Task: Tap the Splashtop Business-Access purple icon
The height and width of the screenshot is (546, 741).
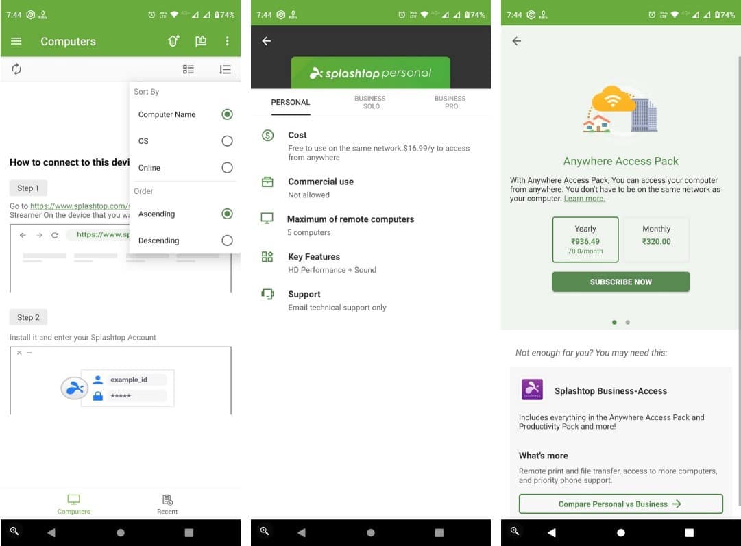Action: pyautogui.click(x=532, y=390)
